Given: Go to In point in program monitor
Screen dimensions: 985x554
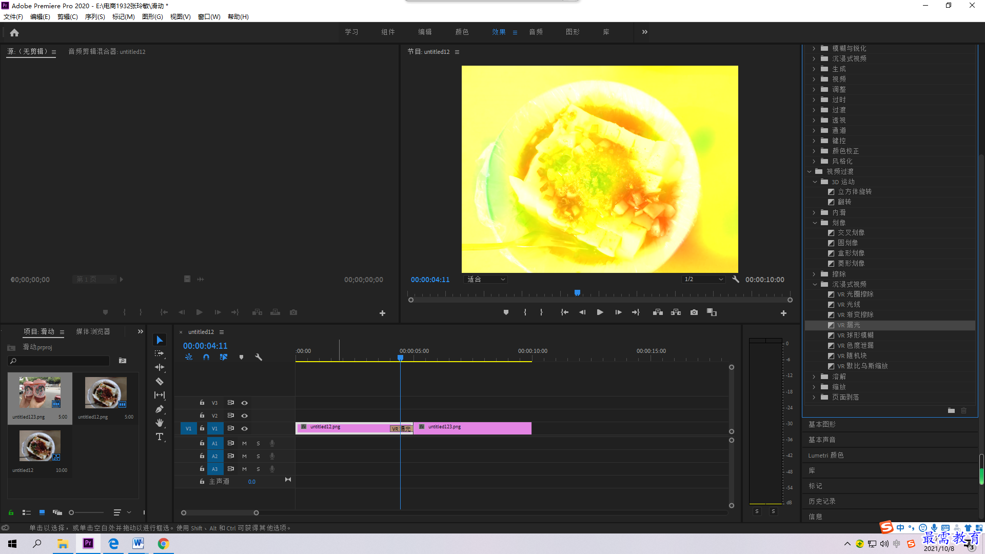Looking at the screenshot, I should (x=564, y=312).
